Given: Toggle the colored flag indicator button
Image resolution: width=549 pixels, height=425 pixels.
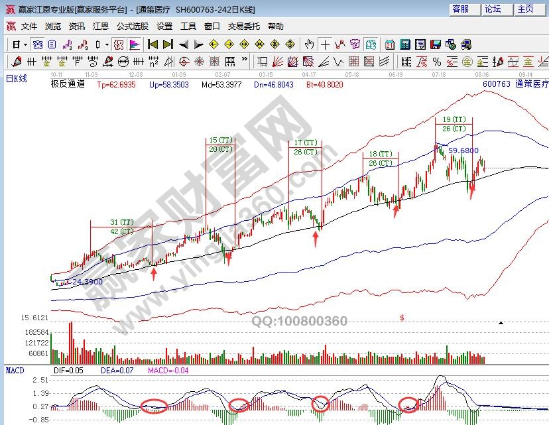Looking at the screenshot, I should coord(134,44).
